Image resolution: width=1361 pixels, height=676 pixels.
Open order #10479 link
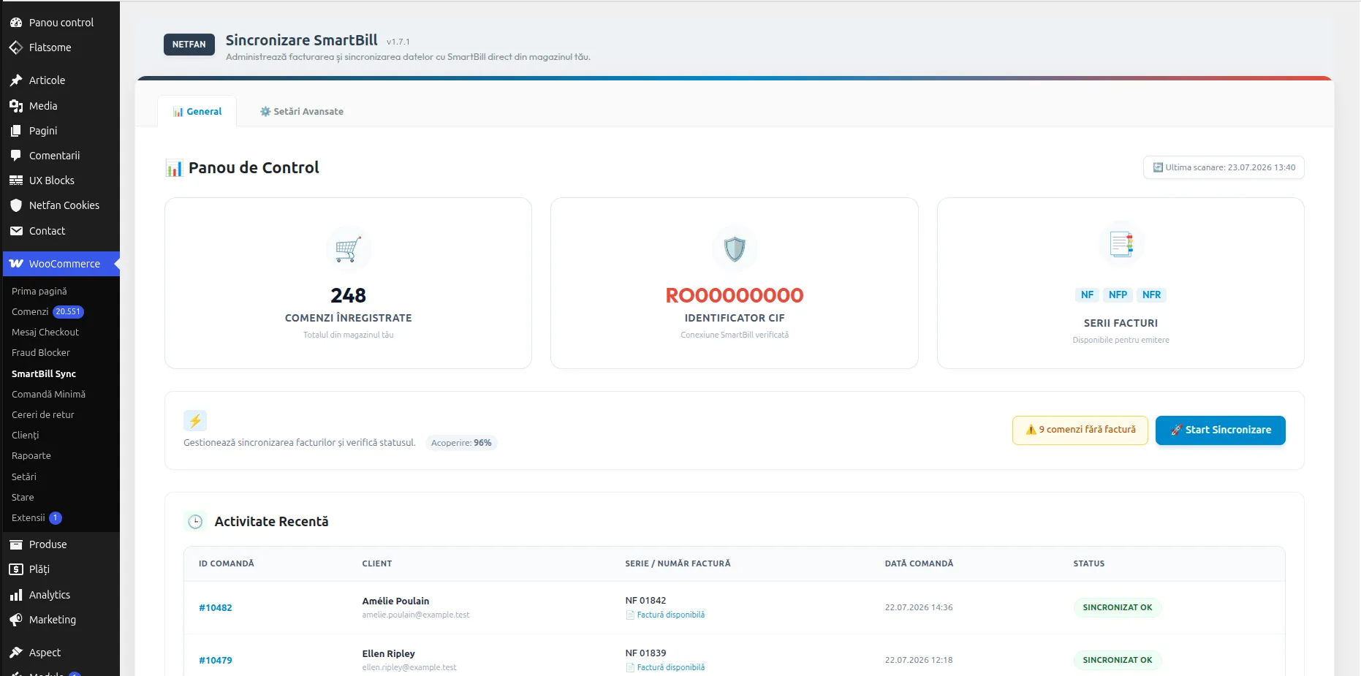click(x=216, y=660)
